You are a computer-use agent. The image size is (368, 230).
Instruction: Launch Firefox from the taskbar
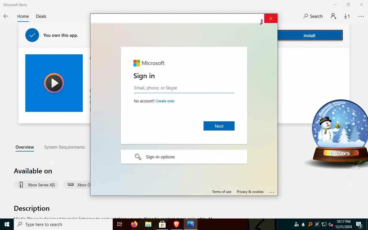pyautogui.click(x=134, y=224)
